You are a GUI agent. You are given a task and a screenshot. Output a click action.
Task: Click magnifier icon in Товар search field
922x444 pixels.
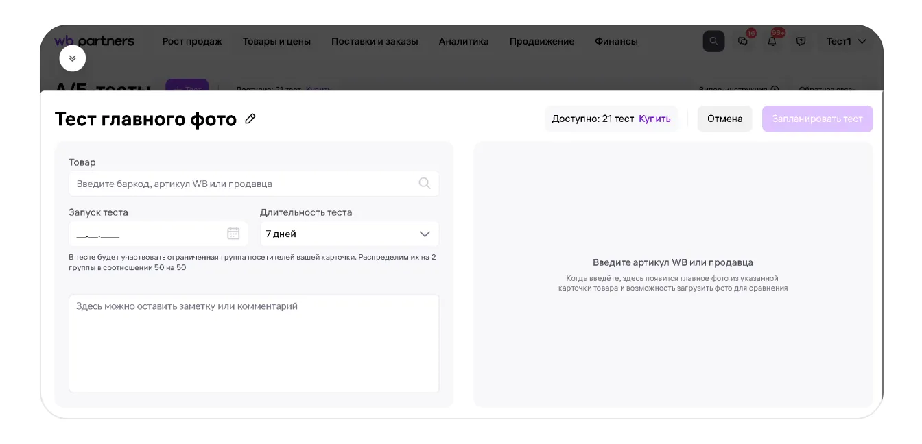[x=425, y=183]
